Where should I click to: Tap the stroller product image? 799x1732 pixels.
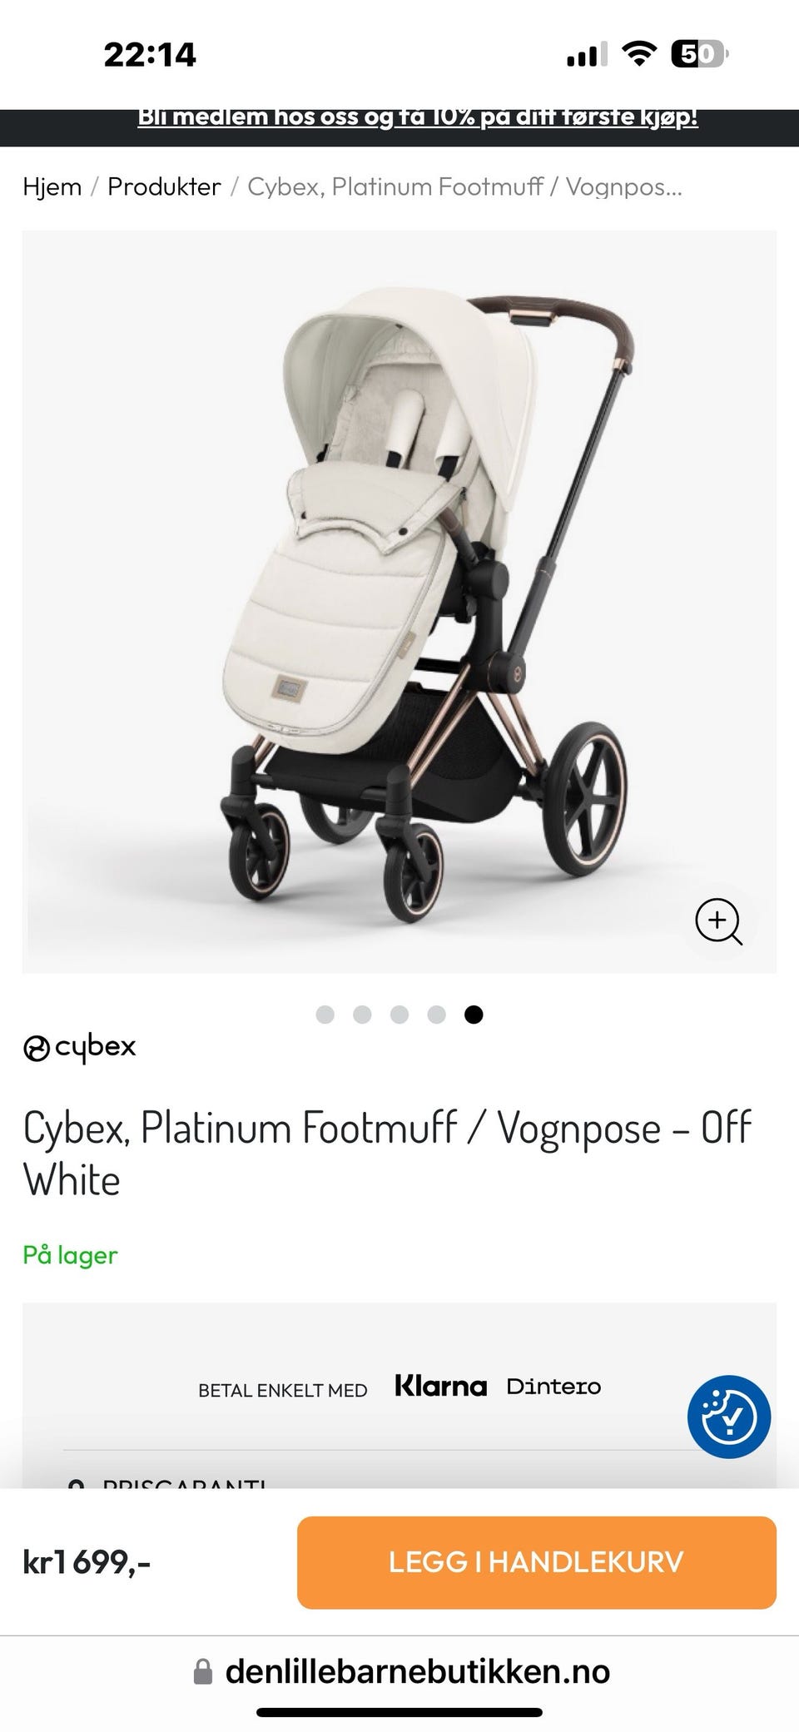399,602
